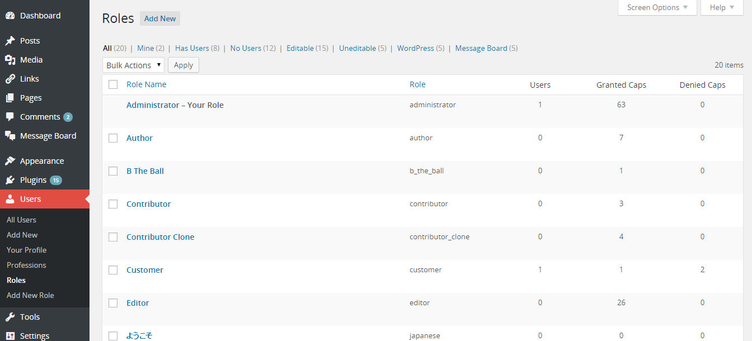Open the Editor role link
The width and height of the screenshot is (752, 341).
tap(138, 303)
